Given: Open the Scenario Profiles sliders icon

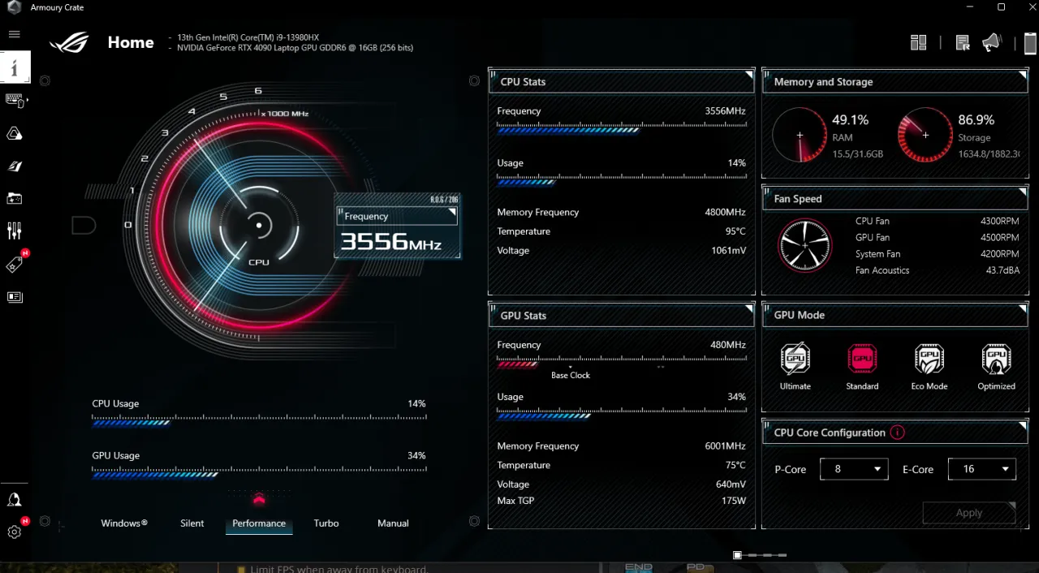Looking at the screenshot, I should click(15, 230).
